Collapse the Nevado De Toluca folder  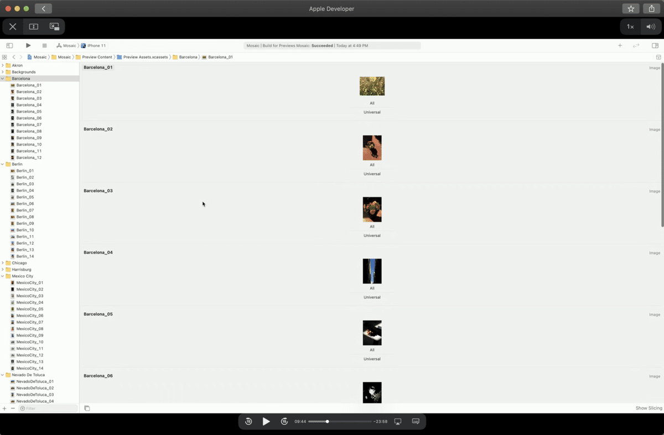tap(3, 375)
